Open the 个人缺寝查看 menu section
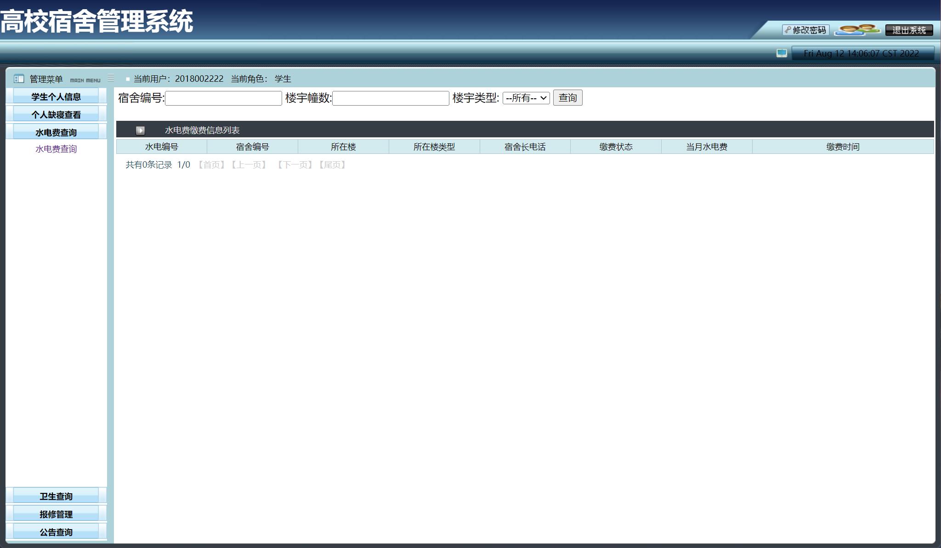The width and height of the screenshot is (941, 548). (x=55, y=114)
